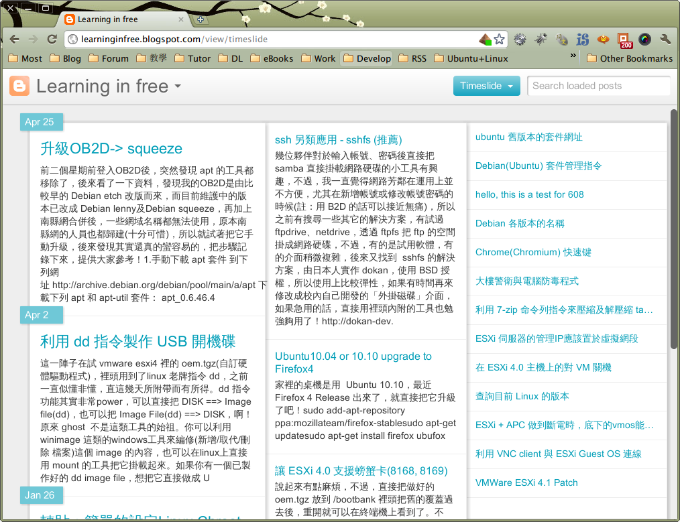
Task: Open the 'Ubuntu+Linux' bookmarks folder
Action: 471,58
